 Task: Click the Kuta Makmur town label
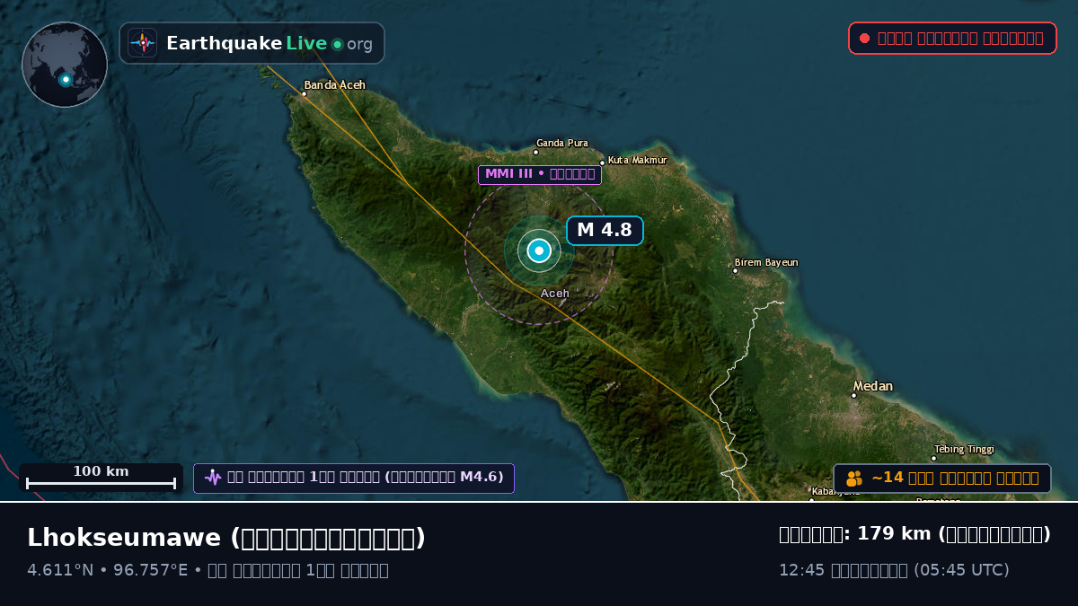click(638, 160)
